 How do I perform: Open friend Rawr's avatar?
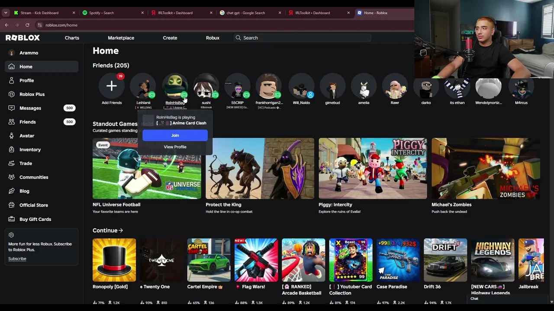pyautogui.click(x=395, y=86)
